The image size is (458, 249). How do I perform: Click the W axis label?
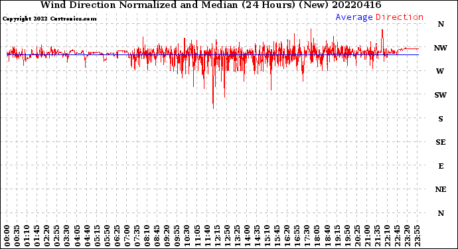tap(440, 71)
